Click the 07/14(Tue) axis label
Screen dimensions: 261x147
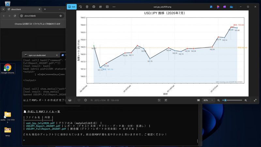click(x=171, y=89)
